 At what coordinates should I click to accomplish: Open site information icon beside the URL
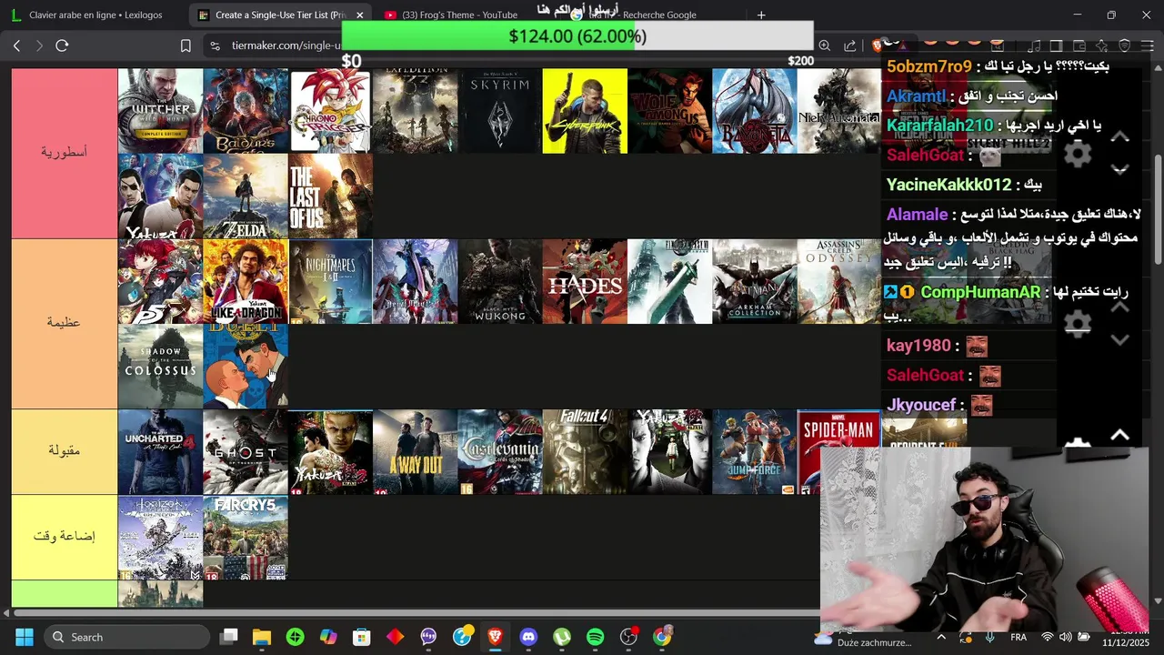pos(214,45)
